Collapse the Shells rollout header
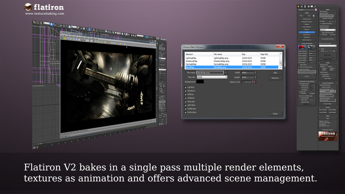The width and height of the screenshot is (345, 194). tap(328, 63)
